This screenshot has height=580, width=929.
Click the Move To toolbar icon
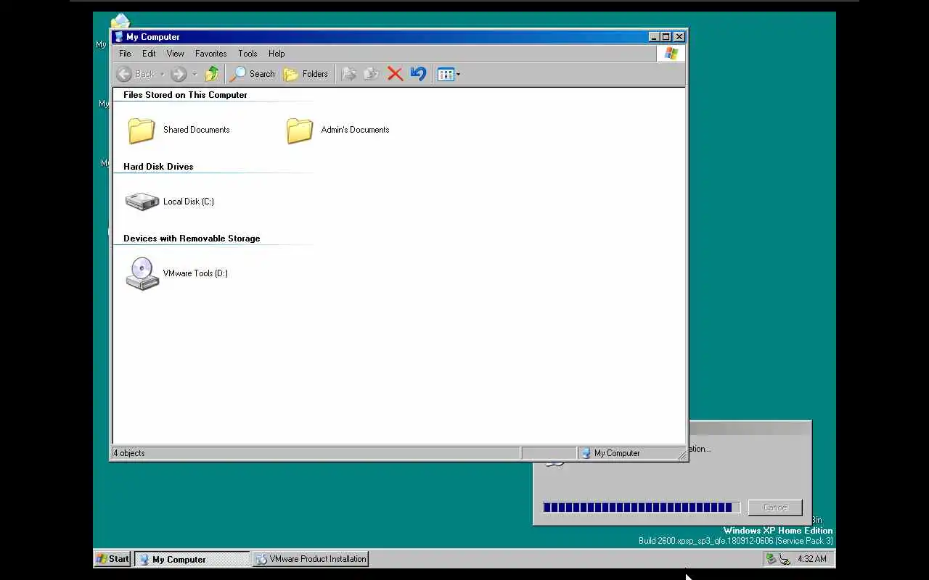pos(349,74)
